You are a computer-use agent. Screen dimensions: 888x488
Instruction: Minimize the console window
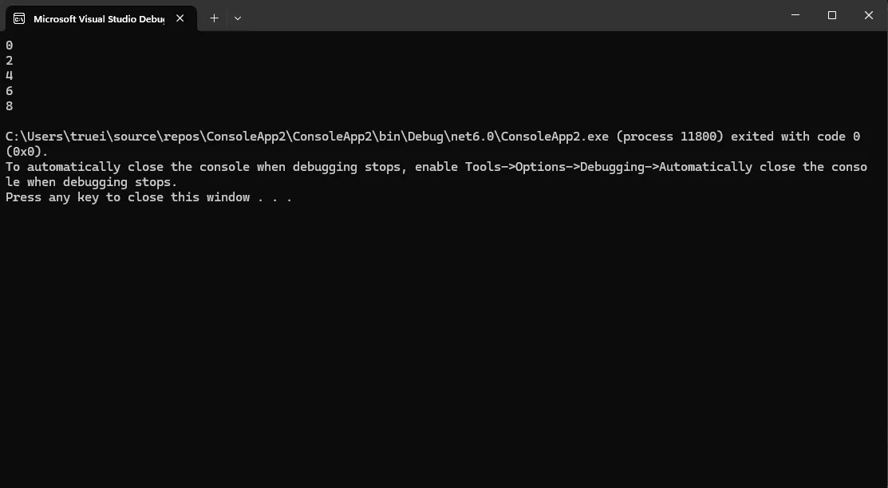(x=795, y=15)
